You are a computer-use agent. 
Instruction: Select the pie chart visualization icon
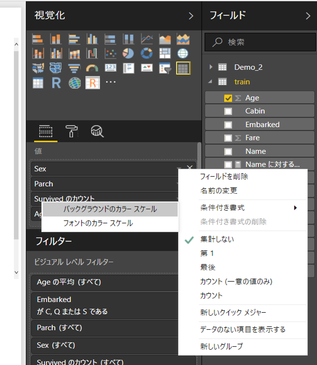pyautogui.click(x=128, y=53)
